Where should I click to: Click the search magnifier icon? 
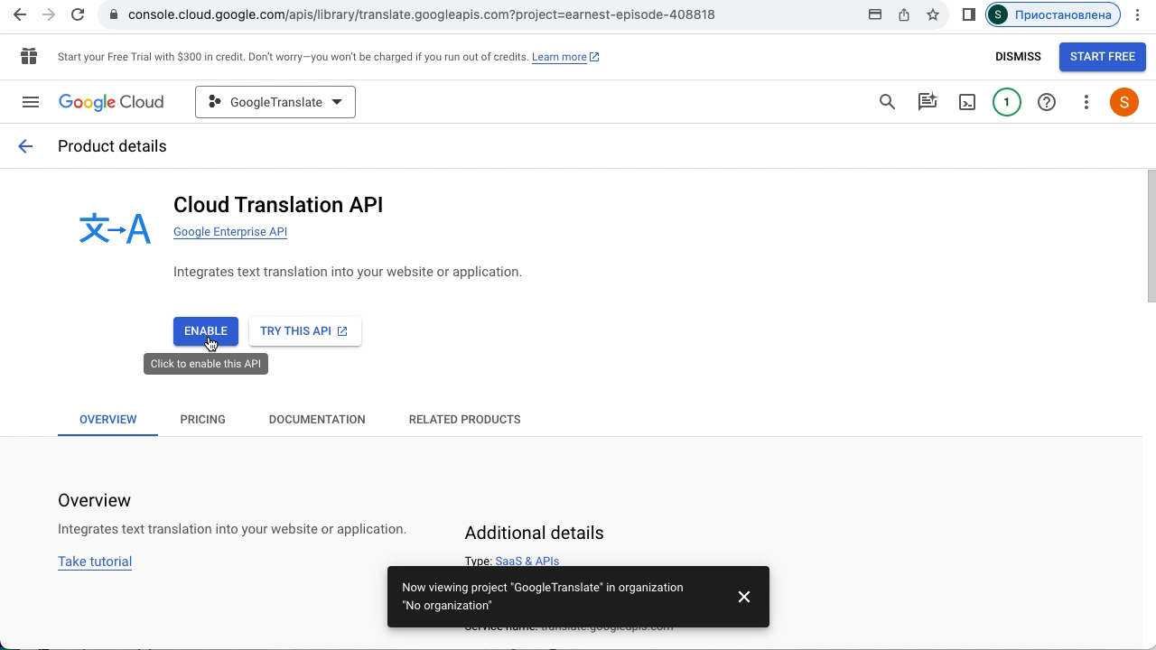tap(887, 102)
